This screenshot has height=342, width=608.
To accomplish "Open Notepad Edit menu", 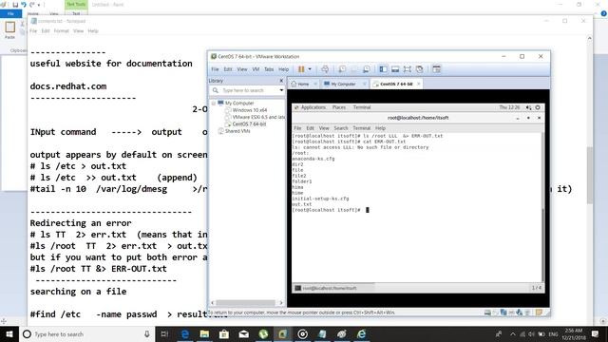I will pyautogui.click(x=46, y=31).
